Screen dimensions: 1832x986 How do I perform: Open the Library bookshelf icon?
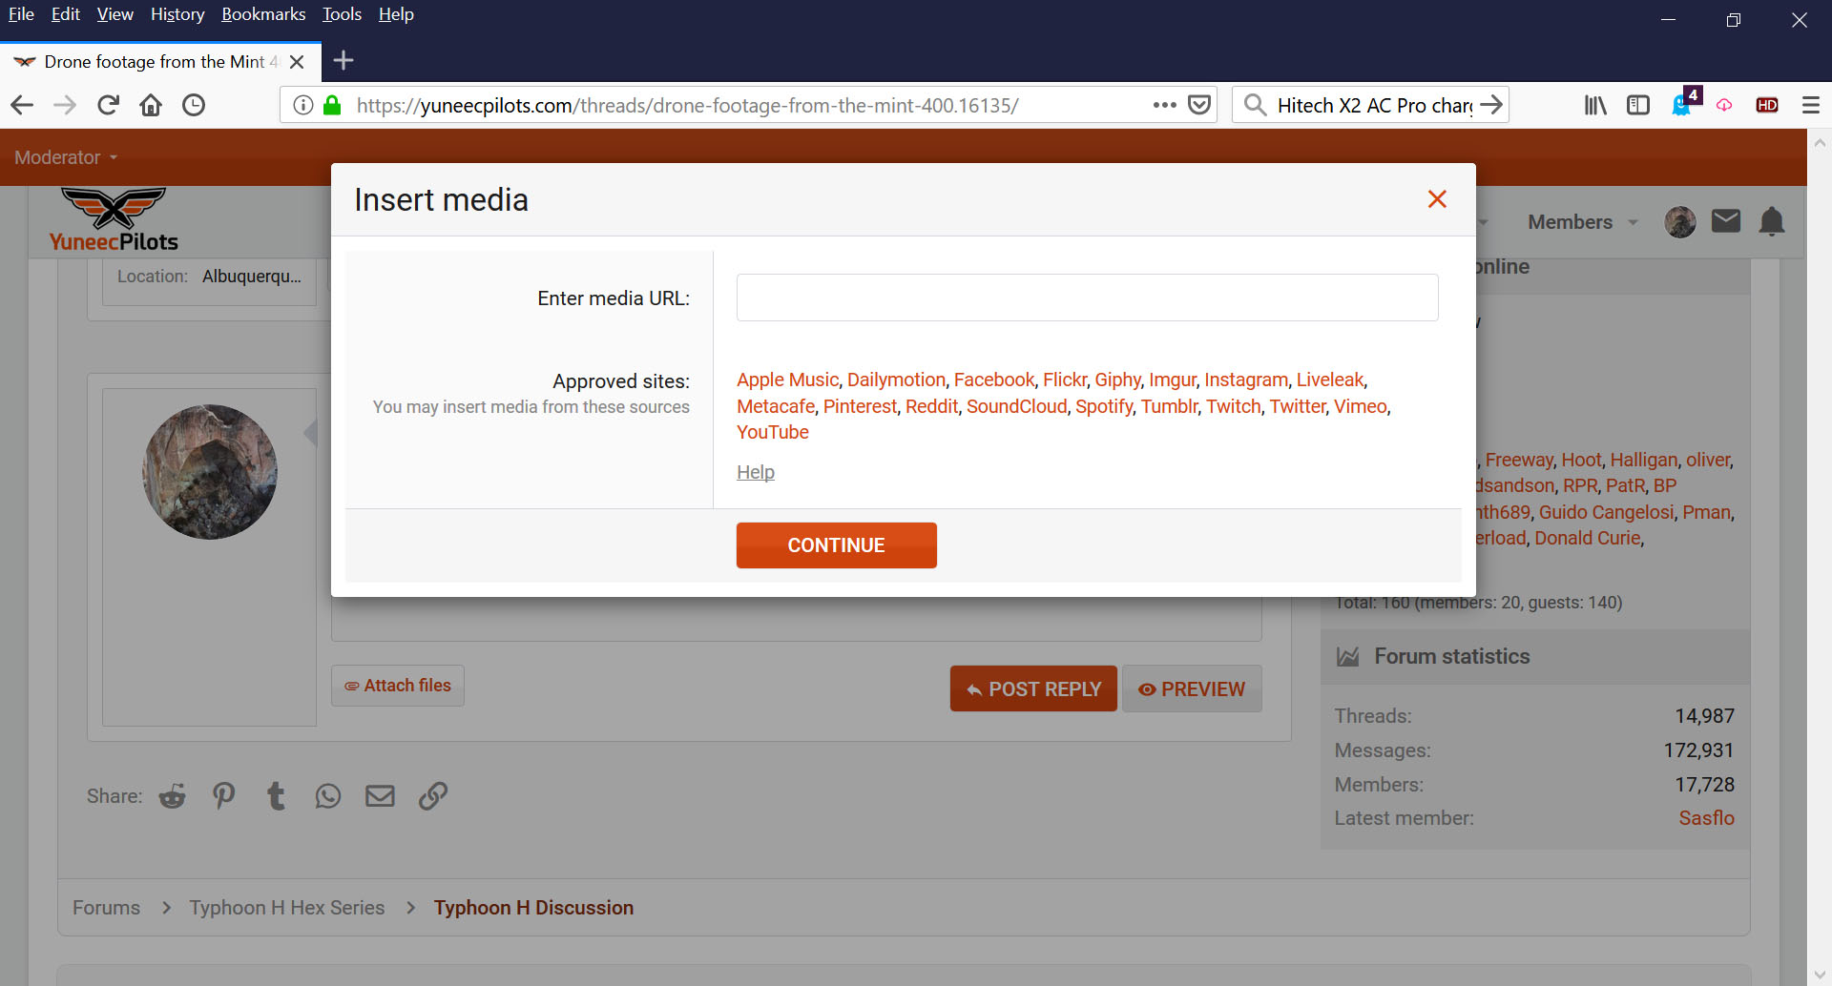(1595, 105)
